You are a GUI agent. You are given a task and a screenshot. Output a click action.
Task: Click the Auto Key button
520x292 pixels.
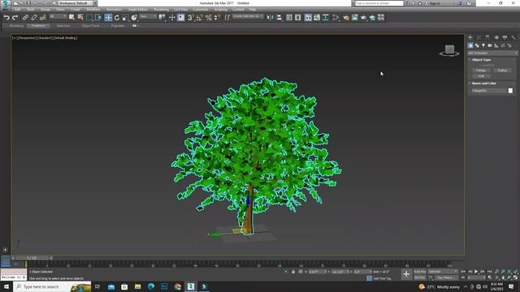pyautogui.click(x=420, y=272)
